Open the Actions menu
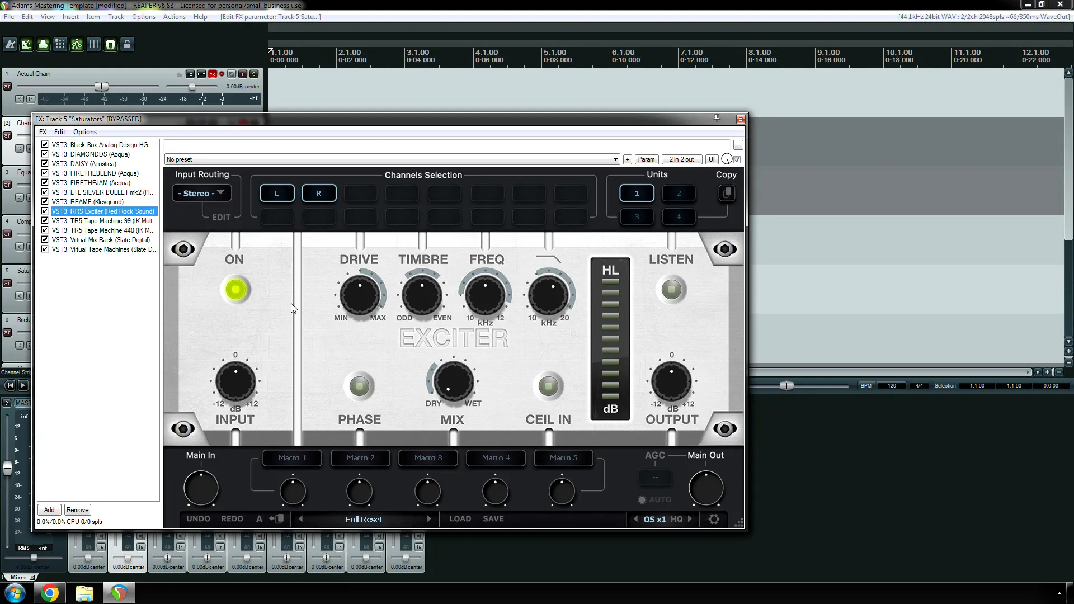Viewport: 1074px width, 604px height. pyautogui.click(x=175, y=17)
